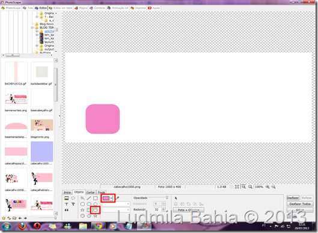Click the Desfazer Todos button

tap(300, 204)
